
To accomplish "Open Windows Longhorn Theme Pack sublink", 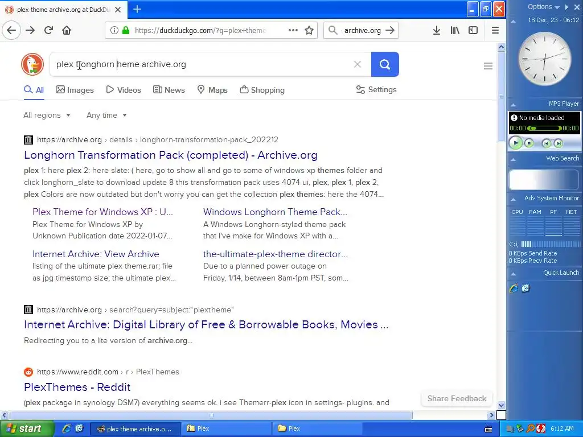I will coord(275,212).
